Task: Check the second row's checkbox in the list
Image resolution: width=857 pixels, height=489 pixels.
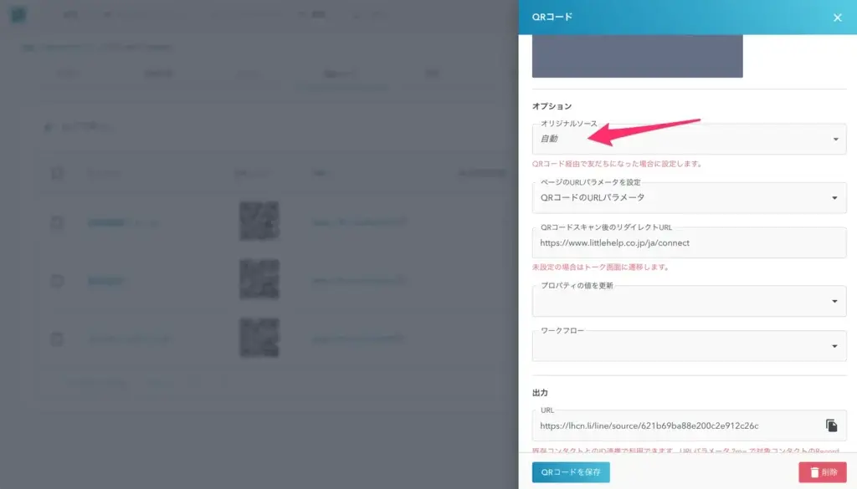Action: point(57,281)
